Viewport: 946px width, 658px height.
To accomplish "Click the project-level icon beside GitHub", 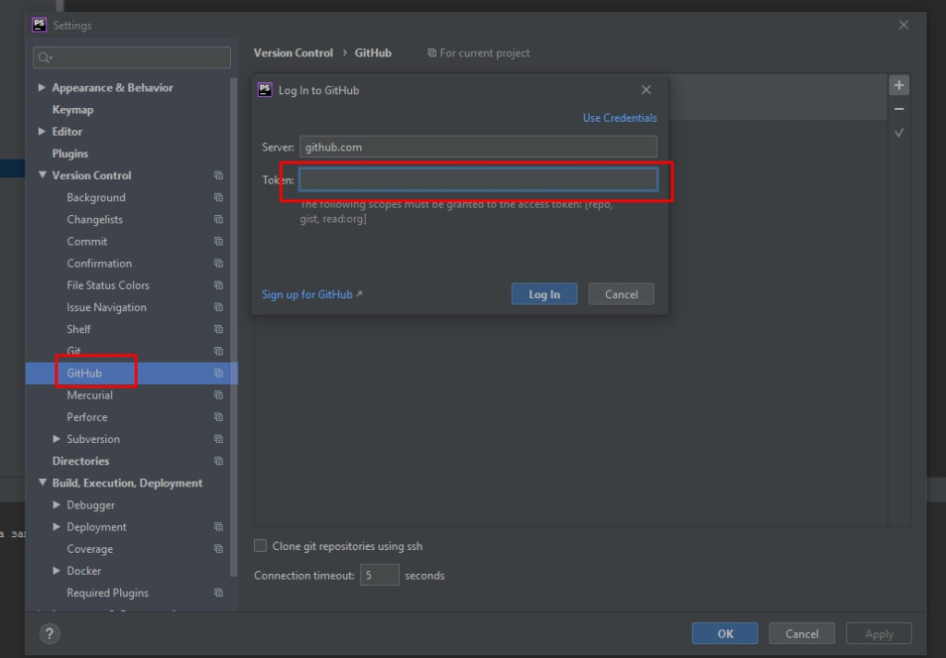I will pyautogui.click(x=218, y=373).
